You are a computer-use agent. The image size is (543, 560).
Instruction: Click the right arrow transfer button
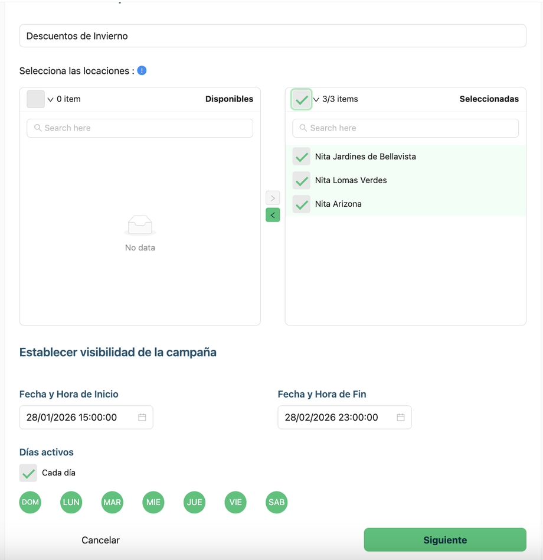tap(273, 198)
